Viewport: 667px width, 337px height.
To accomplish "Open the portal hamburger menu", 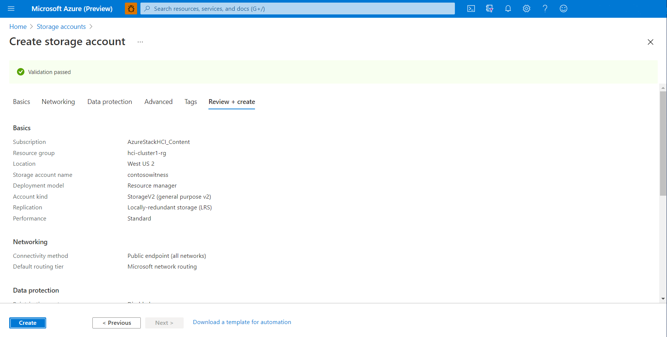I will point(11,9).
